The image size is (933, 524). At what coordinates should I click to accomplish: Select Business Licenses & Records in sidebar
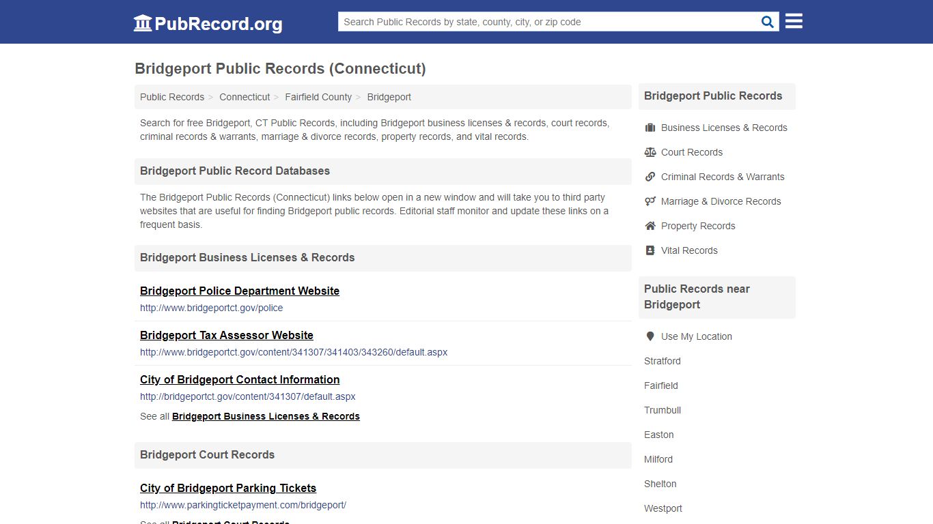click(x=724, y=128)
